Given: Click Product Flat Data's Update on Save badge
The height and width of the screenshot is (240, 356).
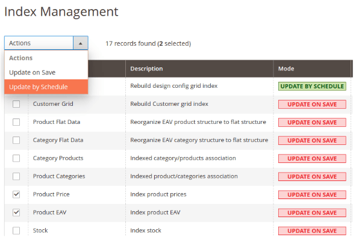Looking at the screenshot, I should tap(312, 122).
